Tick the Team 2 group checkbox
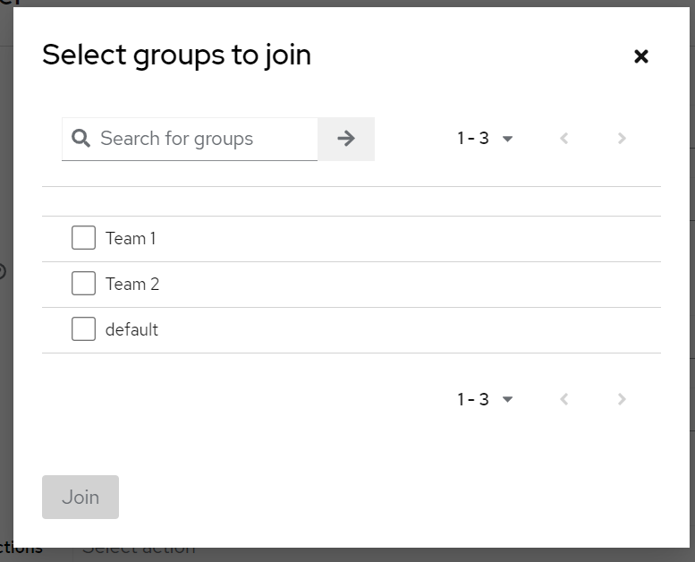The height and width of the screenshot is (562, 695). coord(83,284)
